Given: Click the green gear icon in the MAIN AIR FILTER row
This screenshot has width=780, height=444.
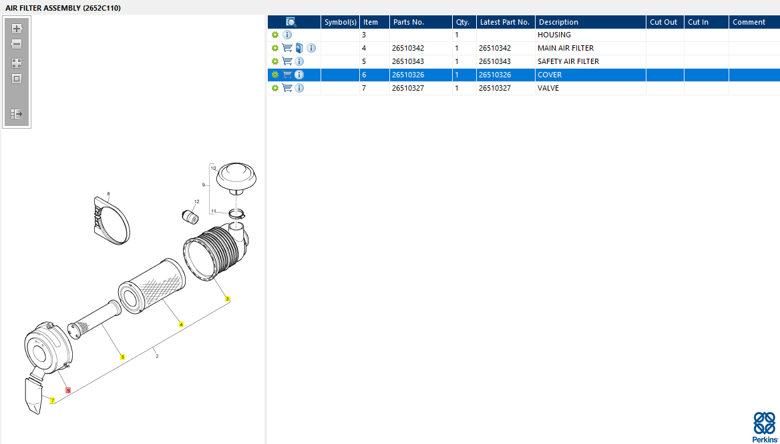Looking at the screenshot, I should point(275,48).
